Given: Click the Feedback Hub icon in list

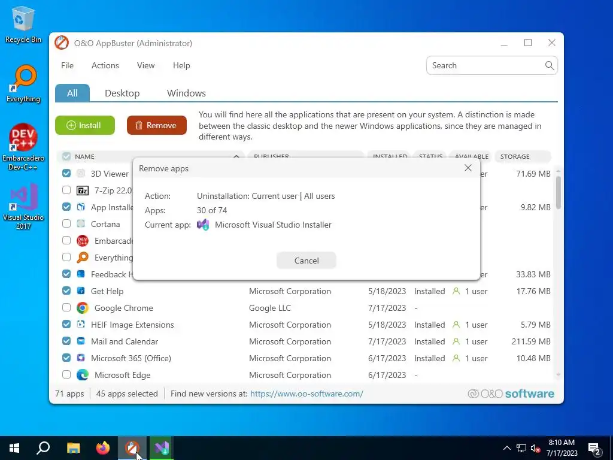Looking at the screenshot, I should click(81, 274).
